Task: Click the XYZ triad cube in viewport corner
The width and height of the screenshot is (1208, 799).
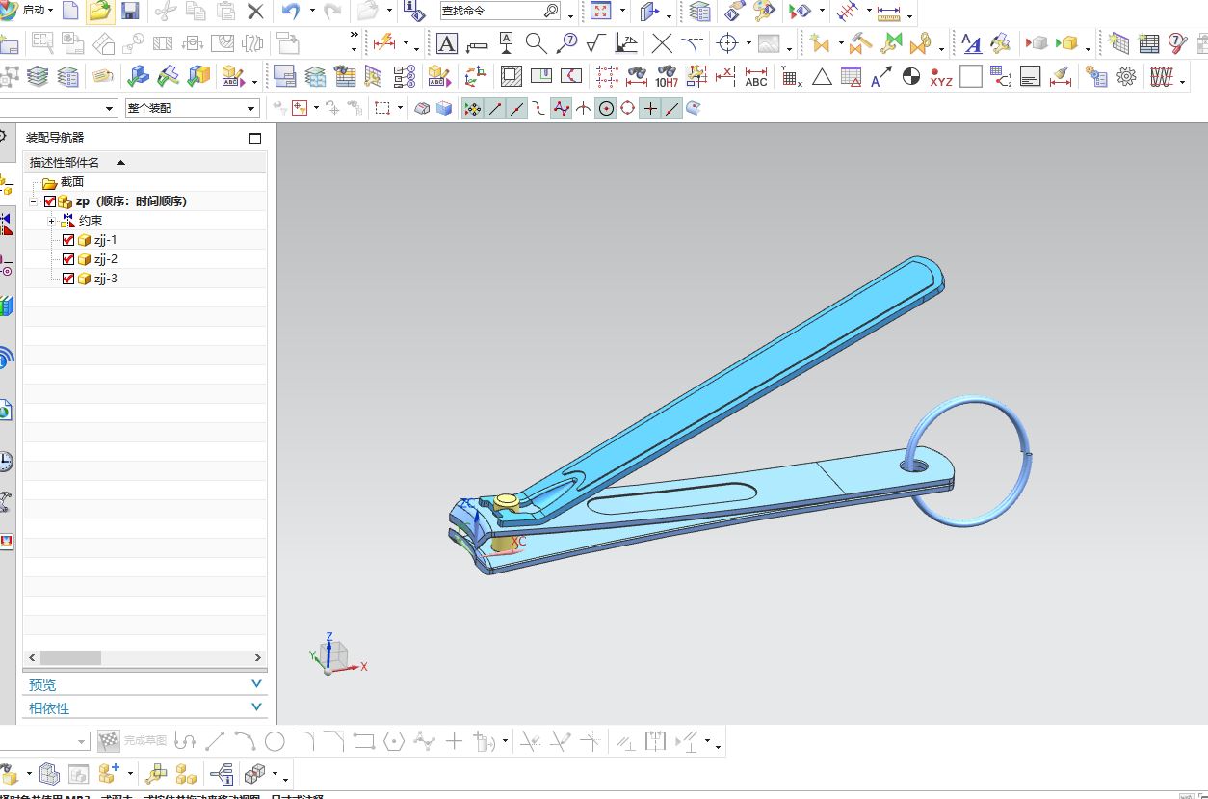Action: (x=334, y=656)
